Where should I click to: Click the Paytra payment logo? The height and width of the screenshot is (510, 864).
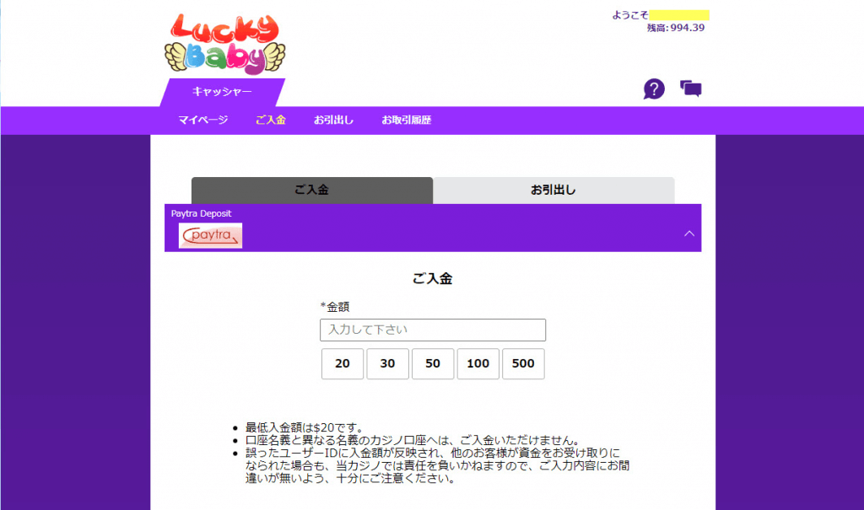210,235
